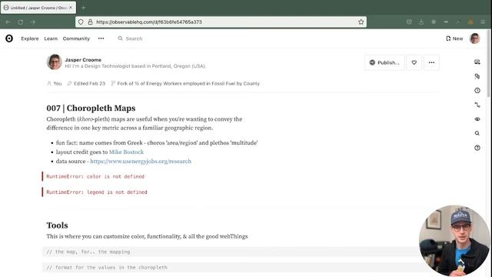Open the file attachments paperclip icon
The height and width of the screenshot is (277, 492).
pyautogui.click(x=477, y=76)
